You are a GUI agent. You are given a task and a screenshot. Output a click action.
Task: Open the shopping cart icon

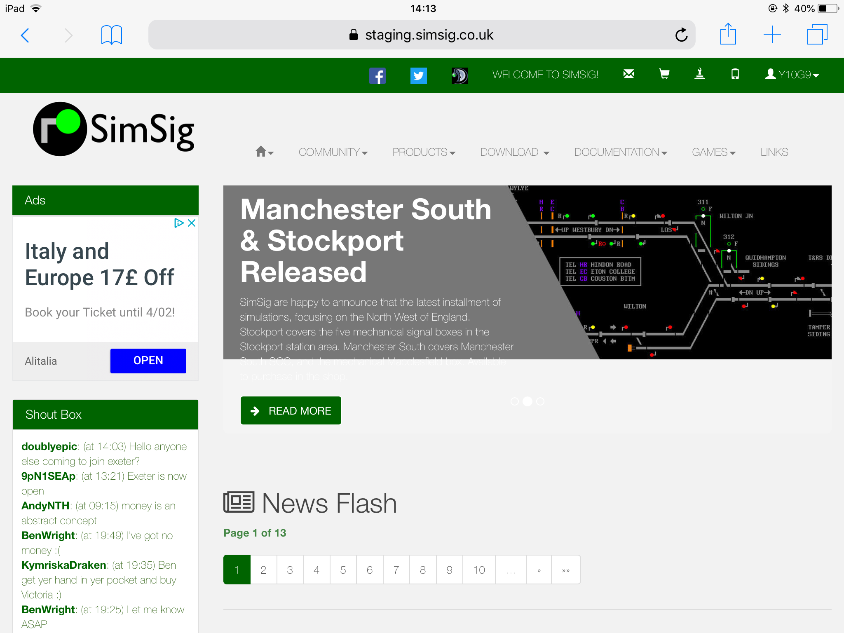point(664,74)
